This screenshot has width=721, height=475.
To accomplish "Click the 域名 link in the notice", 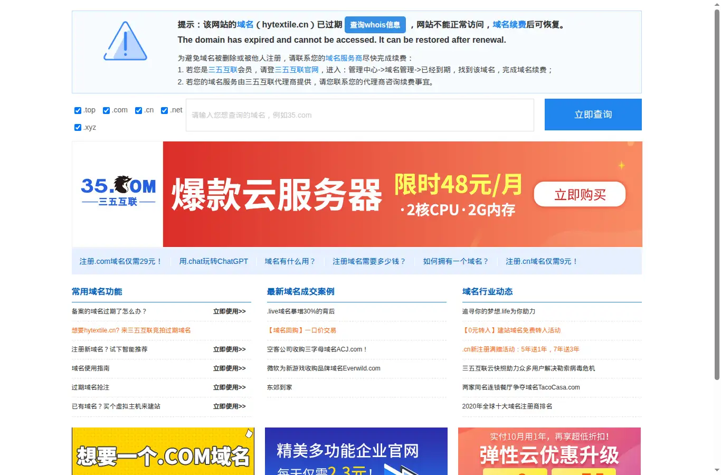I will tap(245, 25).
